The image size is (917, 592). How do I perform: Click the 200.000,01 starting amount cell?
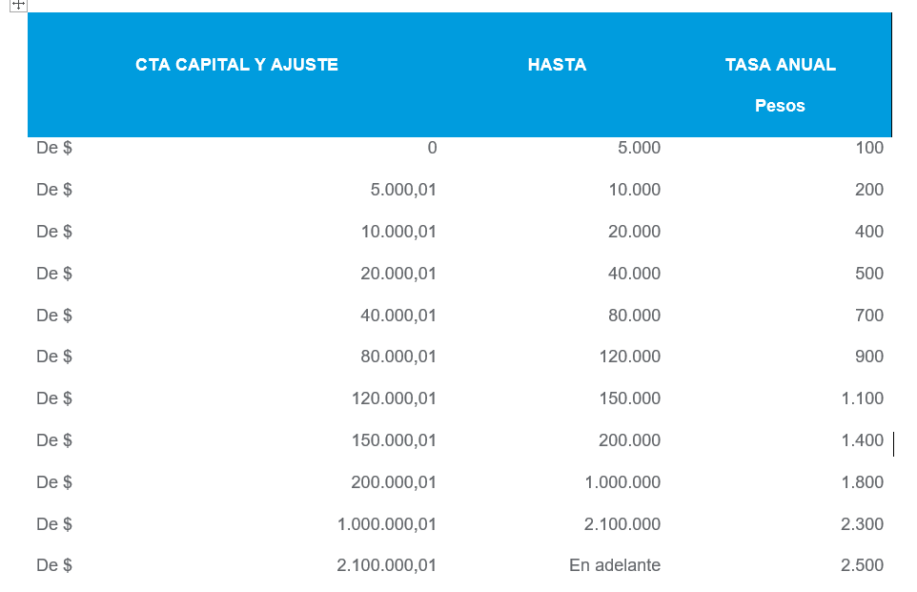coord(393,482)
